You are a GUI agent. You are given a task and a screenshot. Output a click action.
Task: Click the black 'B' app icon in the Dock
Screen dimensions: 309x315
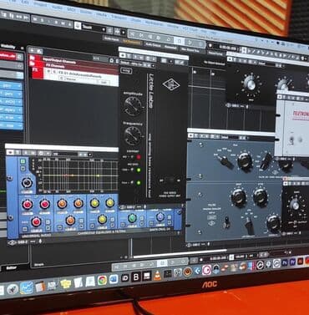point(136,277)
